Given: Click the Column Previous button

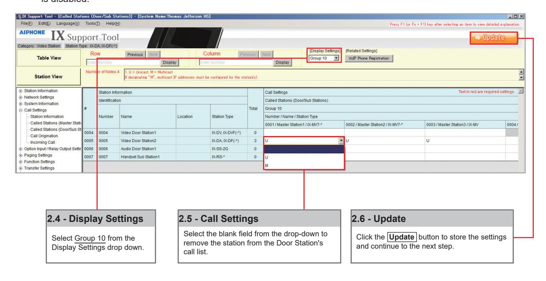Looking at the screenshot, I should [249, 53].
